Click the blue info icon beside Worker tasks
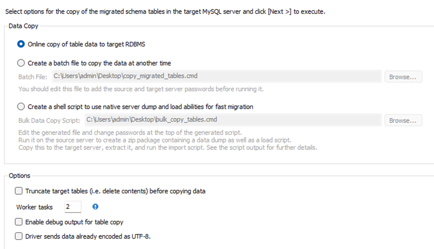434x249 pixels. [95, 206]
